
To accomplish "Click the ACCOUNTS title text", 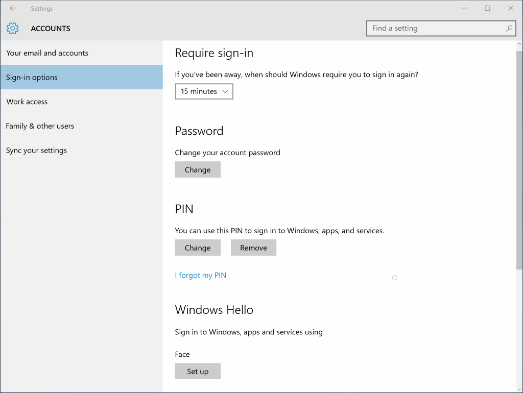I will (x=51, y=29).
